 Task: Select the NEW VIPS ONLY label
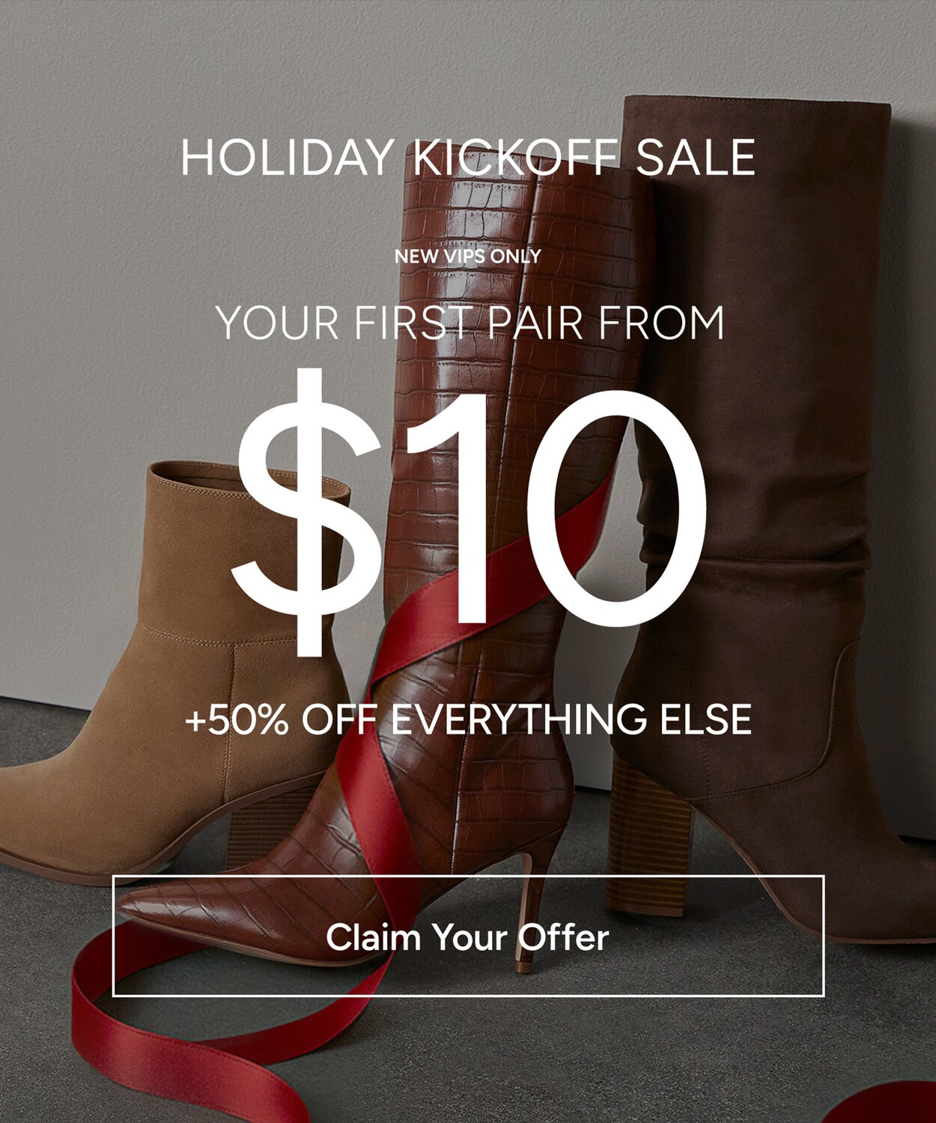pos(468,256)
